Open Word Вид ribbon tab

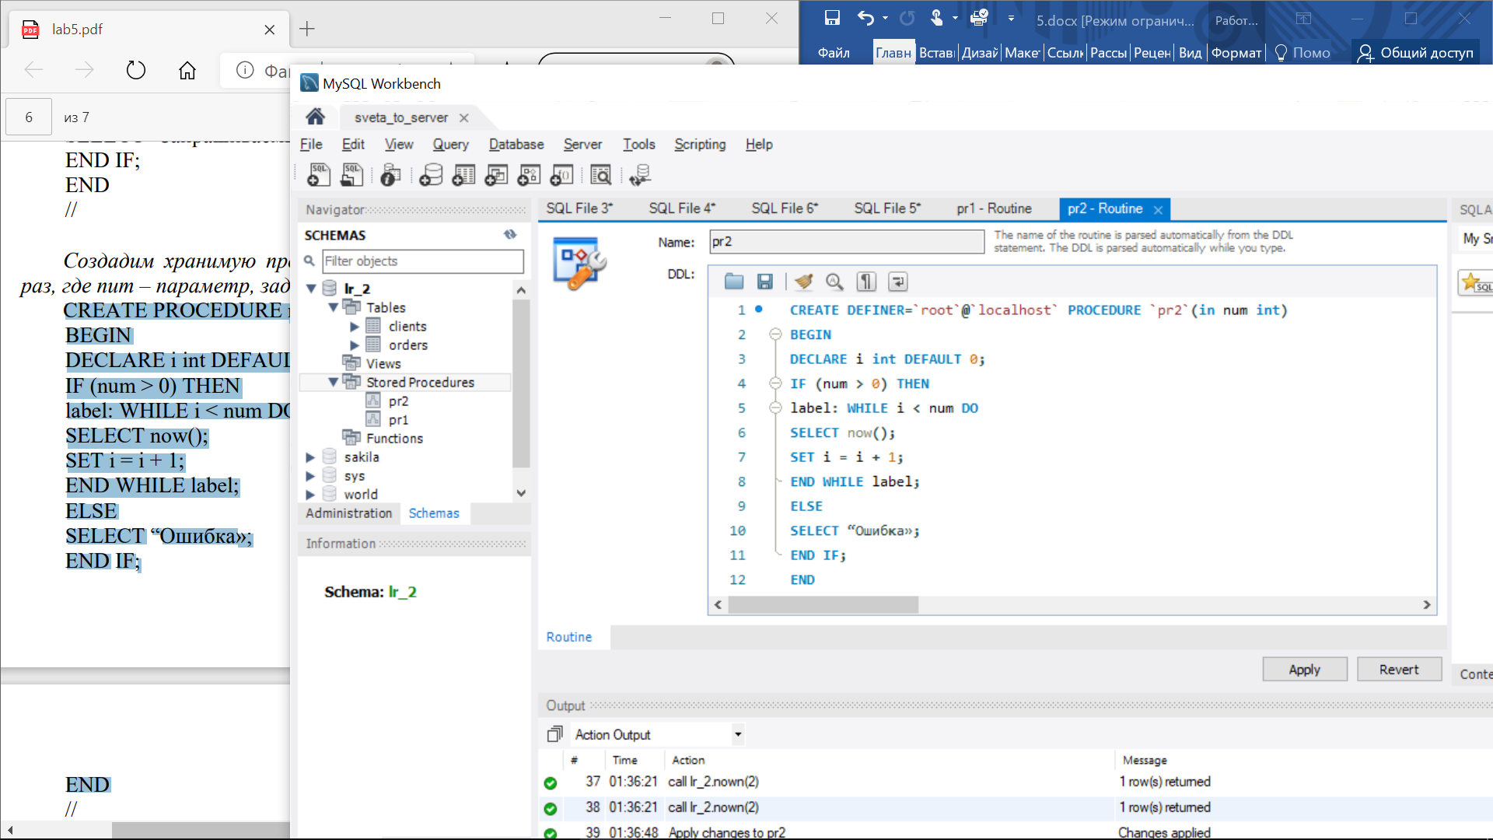pyautogui.click(x=1190, y=53)
